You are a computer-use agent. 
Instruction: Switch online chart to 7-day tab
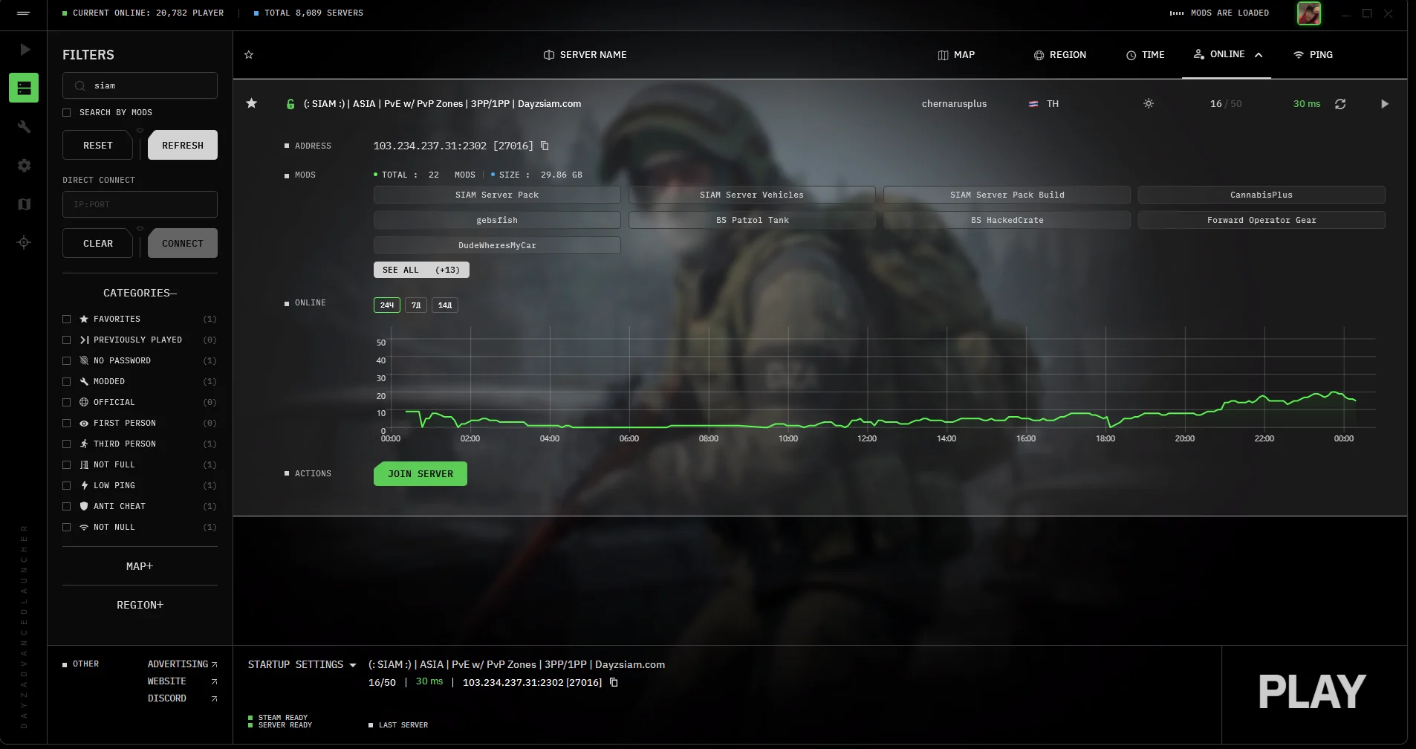[416, 305]
